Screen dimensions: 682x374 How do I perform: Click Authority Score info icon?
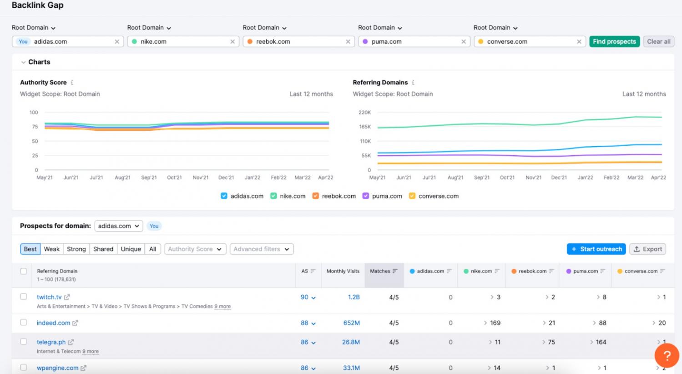[72, 83]
